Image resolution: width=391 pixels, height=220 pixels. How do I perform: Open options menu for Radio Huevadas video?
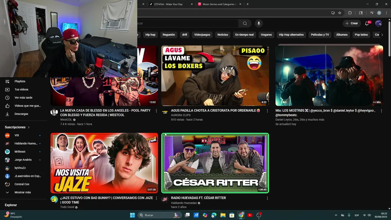267,198
